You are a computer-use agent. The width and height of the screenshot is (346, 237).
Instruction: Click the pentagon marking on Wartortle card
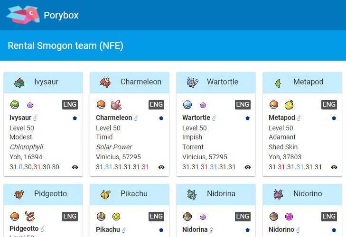pyautogui.click(x=248, y=118)
